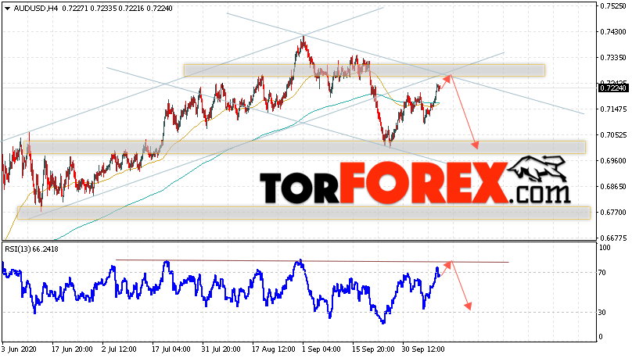The width and height of the screenshot is (632, 358).
Task: Open the chart dropdown arrow beside AUDUSD,H4
Action: pos(7,9)
